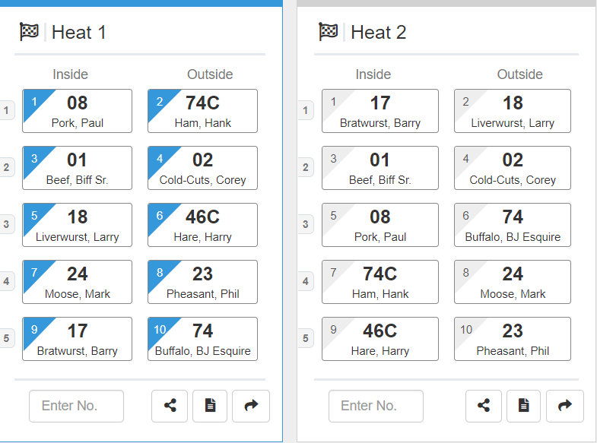
Task: Click the share icon under Heat 1
Action: (170, 406)
